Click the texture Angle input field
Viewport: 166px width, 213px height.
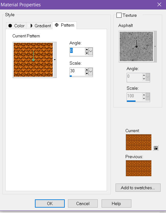coord(135,77)
